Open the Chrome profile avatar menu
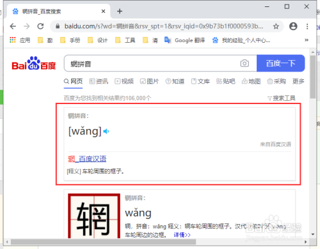Viewport: 320px width, 249px height. [293, 26]
